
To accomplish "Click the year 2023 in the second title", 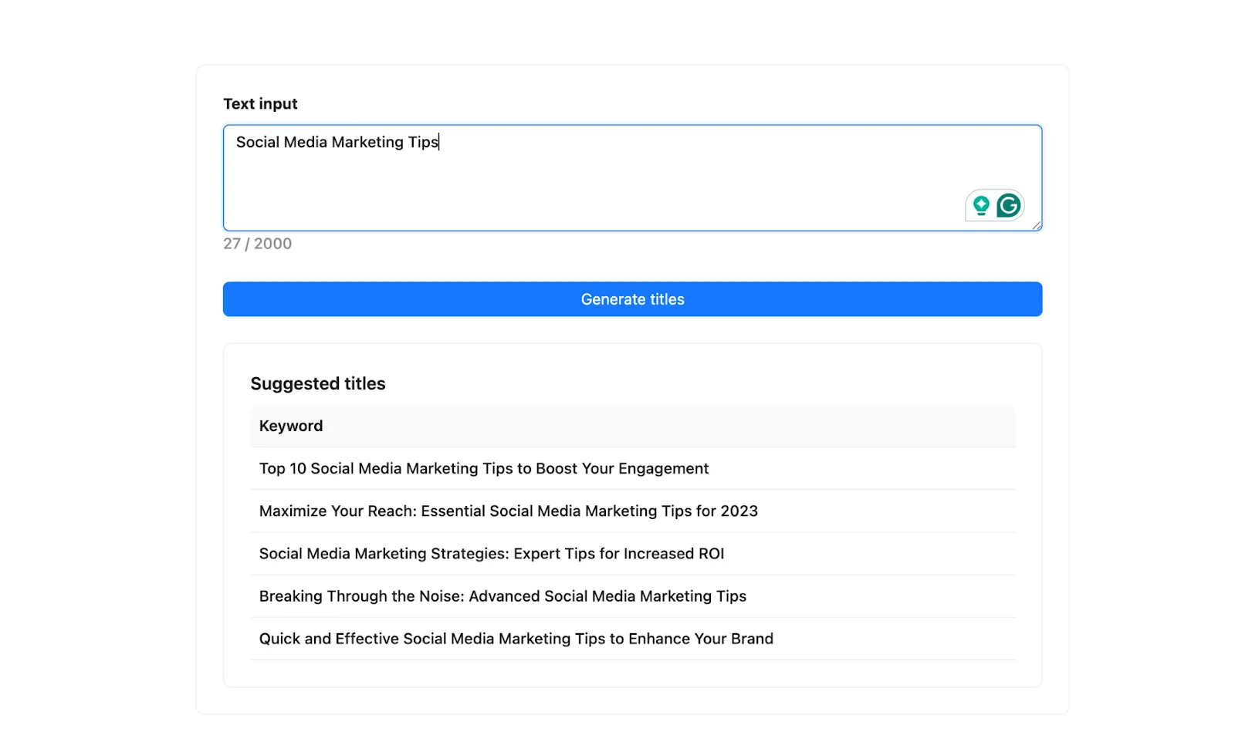I will coord(739,511).
